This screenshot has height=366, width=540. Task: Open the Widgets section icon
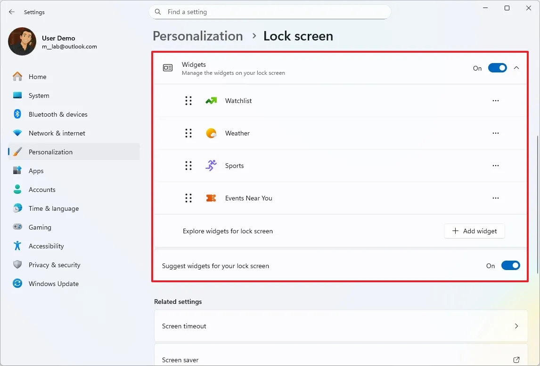tap(168, 68)
